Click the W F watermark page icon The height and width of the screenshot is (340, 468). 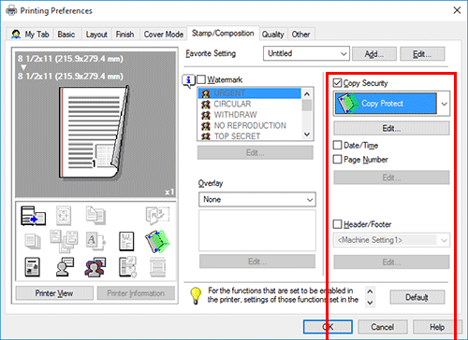coord(126,241)
